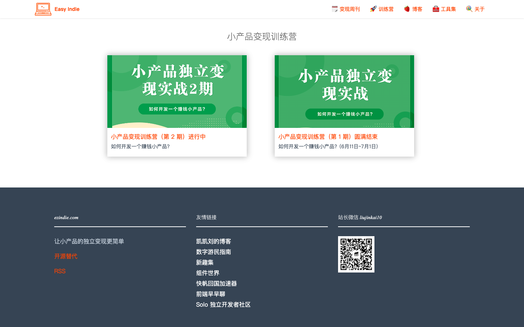Visit the 数字游民指南 link

(x=213, y=251)
